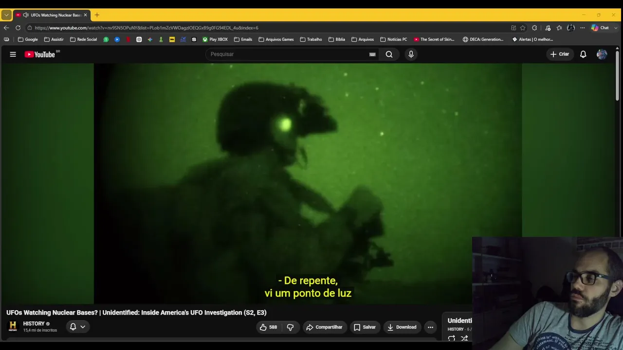Select the UFOs Watching Nuclear Bases tab

[x=52, y=15]
